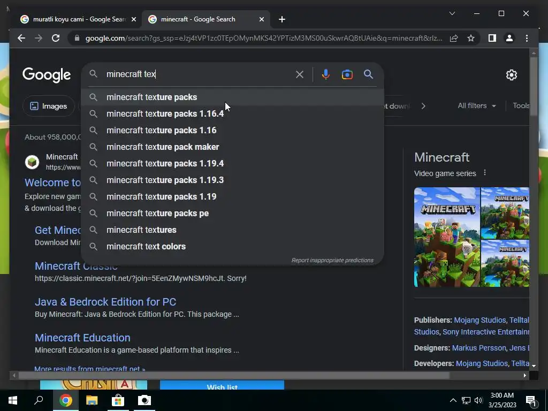Open Windows taskbar search
This screenshot has width=548, height=411.
[39, 400]
